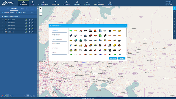Collapse Объекты вне группы section

3,16
